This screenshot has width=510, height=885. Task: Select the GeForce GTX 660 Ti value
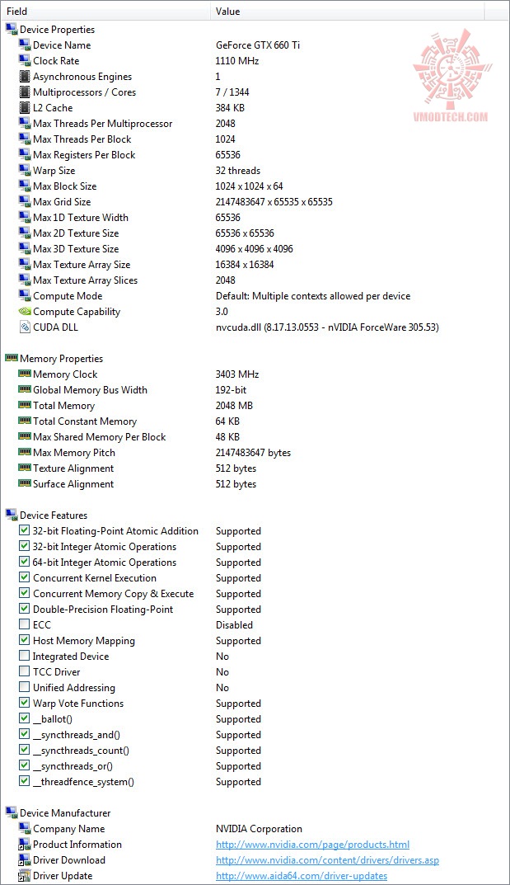(x=258, y=45)
